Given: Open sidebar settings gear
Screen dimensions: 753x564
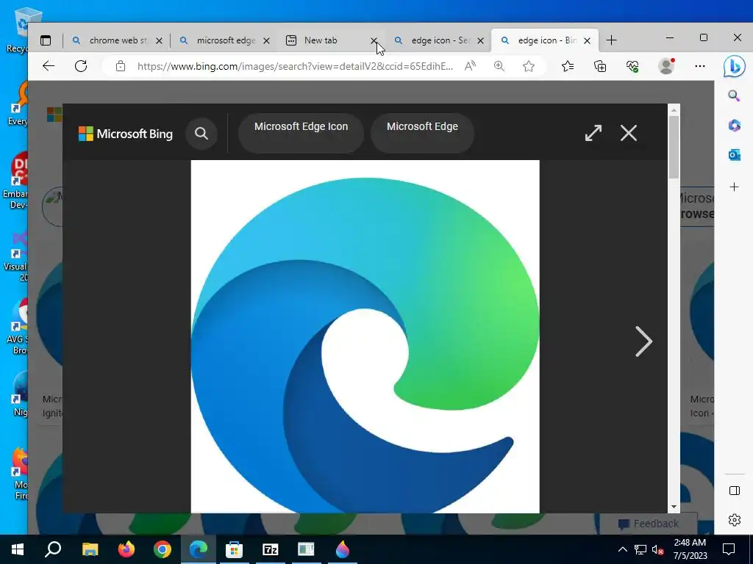Looking at the screenshot, I should (735, 520).
